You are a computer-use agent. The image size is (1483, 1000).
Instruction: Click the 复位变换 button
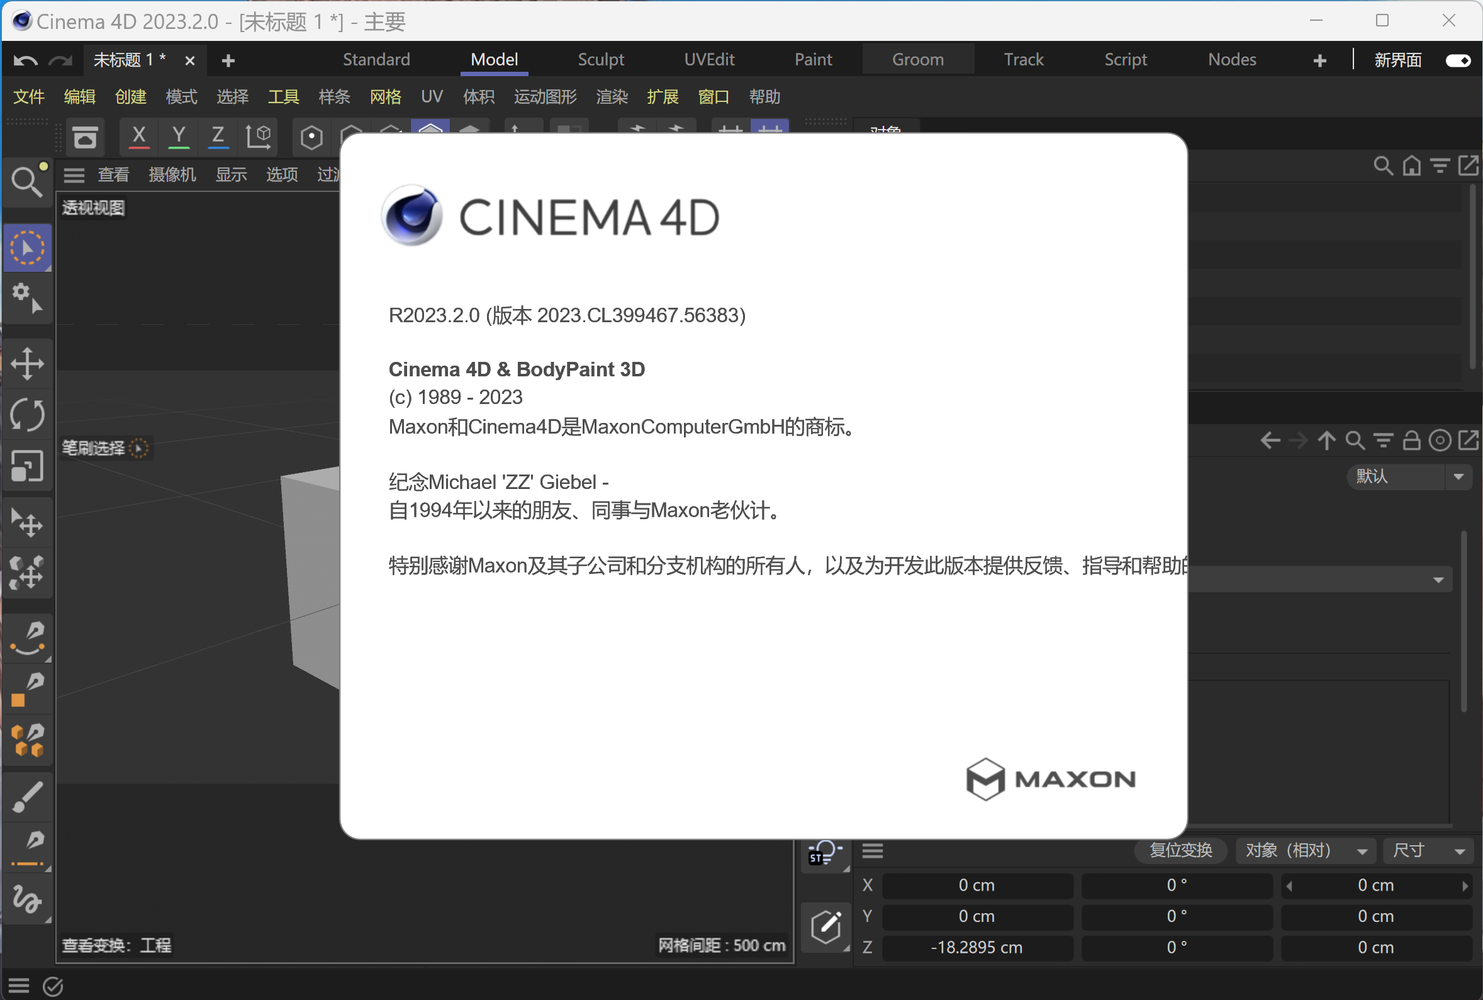[1180, 851]
